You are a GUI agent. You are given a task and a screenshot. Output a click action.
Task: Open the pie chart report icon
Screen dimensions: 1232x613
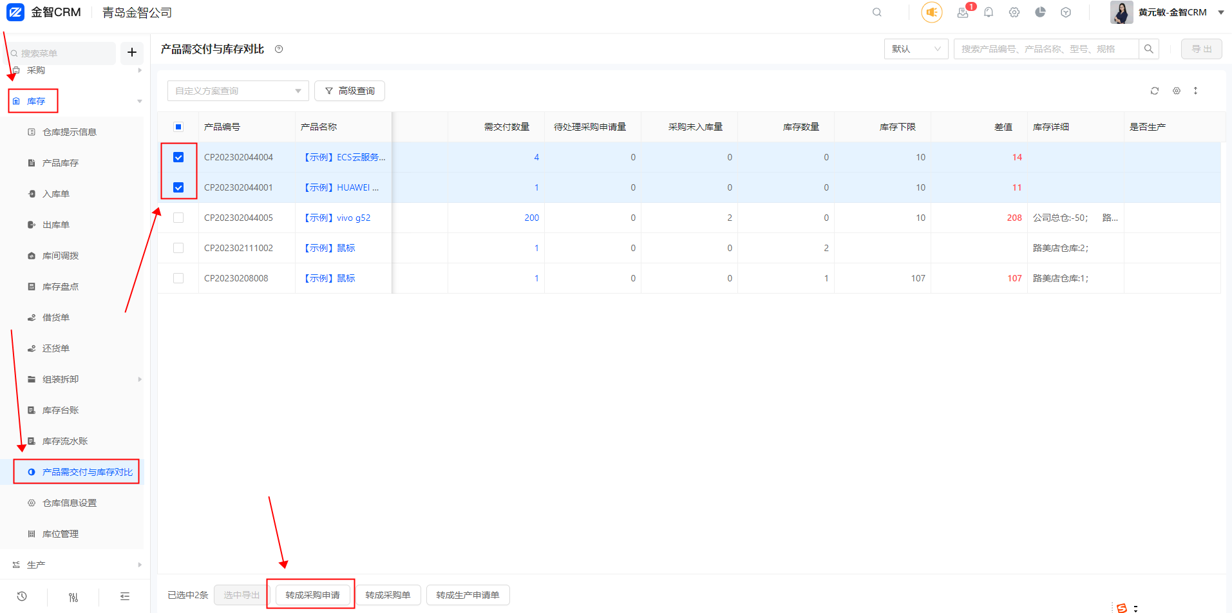(x=1040, y=12)
